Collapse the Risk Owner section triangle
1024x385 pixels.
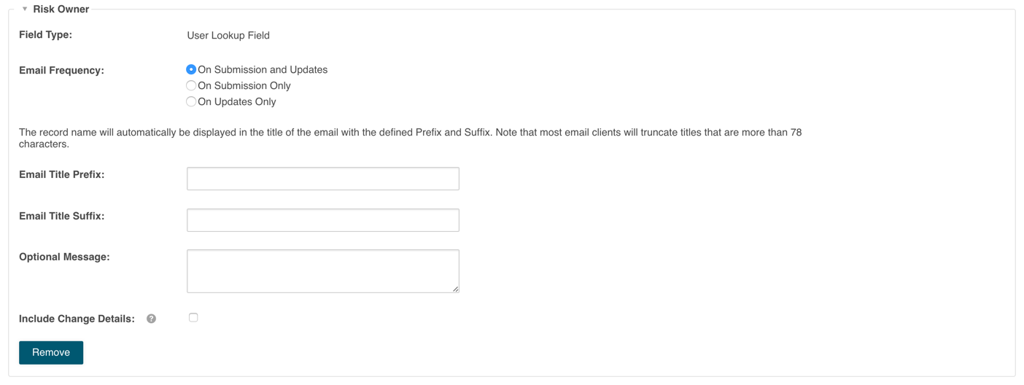(25, 9)
